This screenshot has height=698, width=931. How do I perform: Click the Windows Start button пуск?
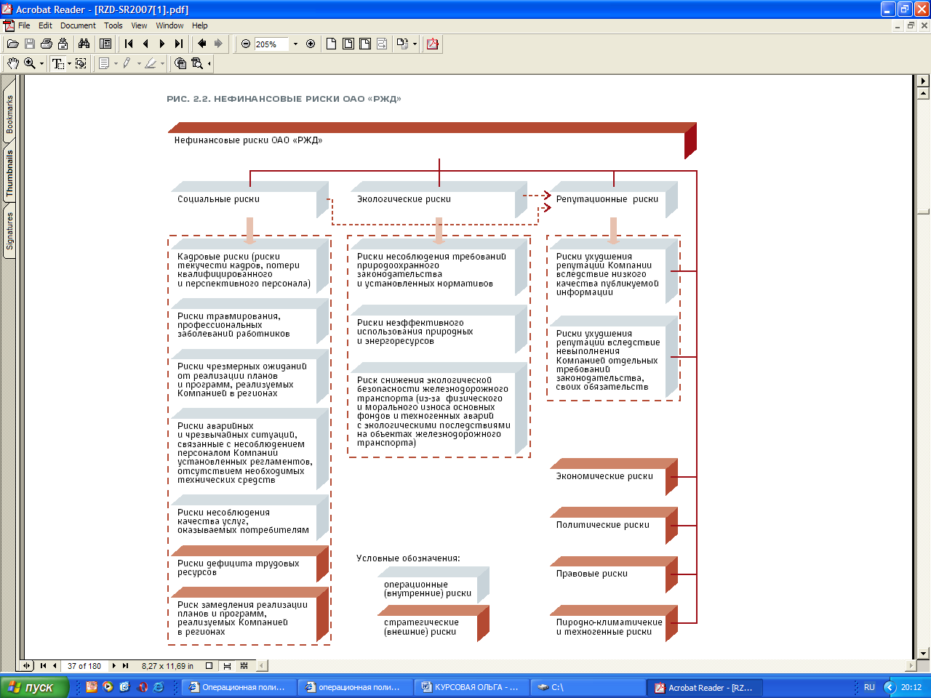34,687
